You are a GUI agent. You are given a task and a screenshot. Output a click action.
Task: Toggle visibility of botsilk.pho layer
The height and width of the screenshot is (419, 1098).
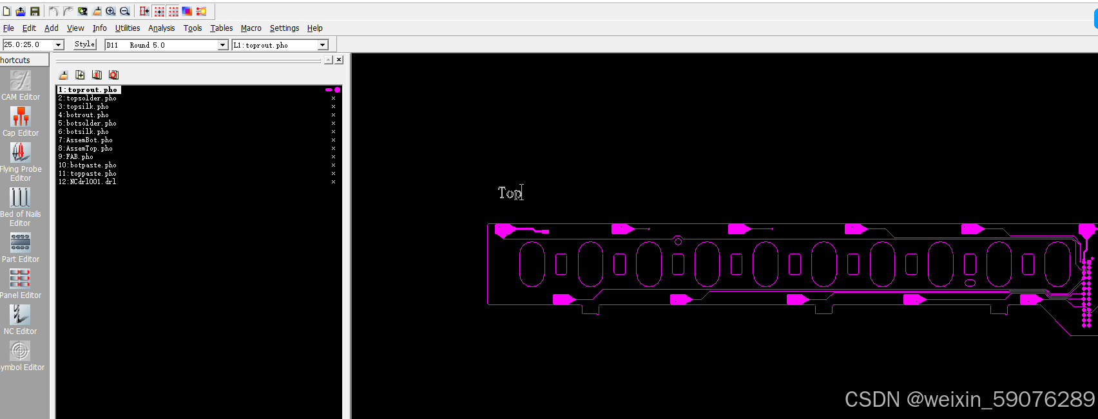[333, 132]
